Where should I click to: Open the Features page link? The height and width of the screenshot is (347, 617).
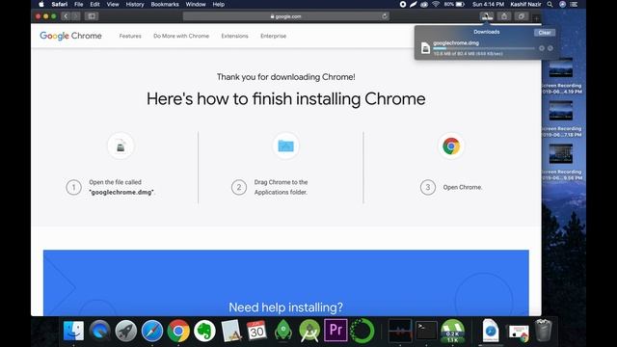130,36
